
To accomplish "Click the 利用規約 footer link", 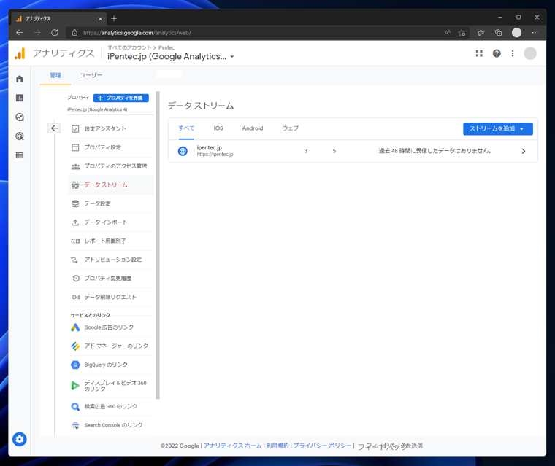I will [277, 446].
